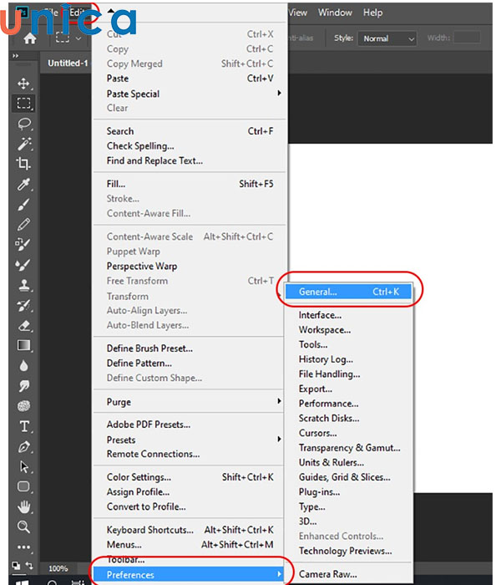This screenshot has height=585, width=501.
Task: Select the Crop tool
Action: pyautogui.click(x=24, y=164)
